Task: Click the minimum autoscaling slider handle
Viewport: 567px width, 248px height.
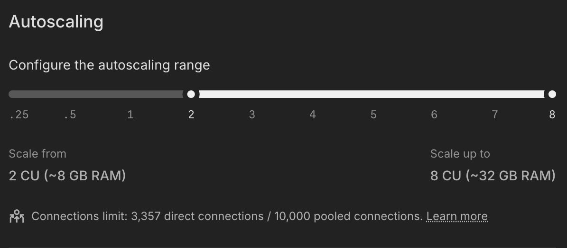Action: click(x=191, y=94)
